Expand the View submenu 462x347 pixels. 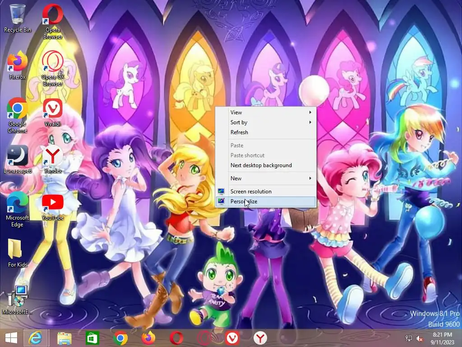point(266,113)
